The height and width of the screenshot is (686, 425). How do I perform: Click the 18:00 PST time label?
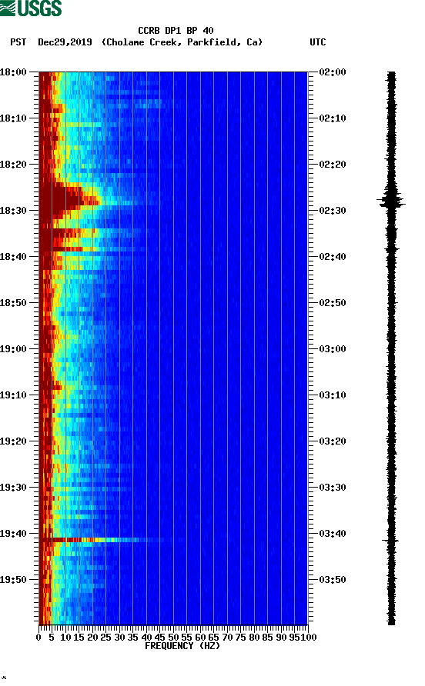pyautogui.click(x=13, y=72)
